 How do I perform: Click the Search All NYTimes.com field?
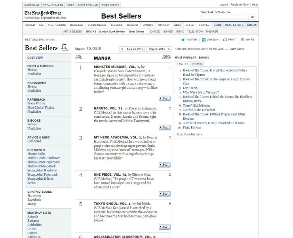point(225,17)
